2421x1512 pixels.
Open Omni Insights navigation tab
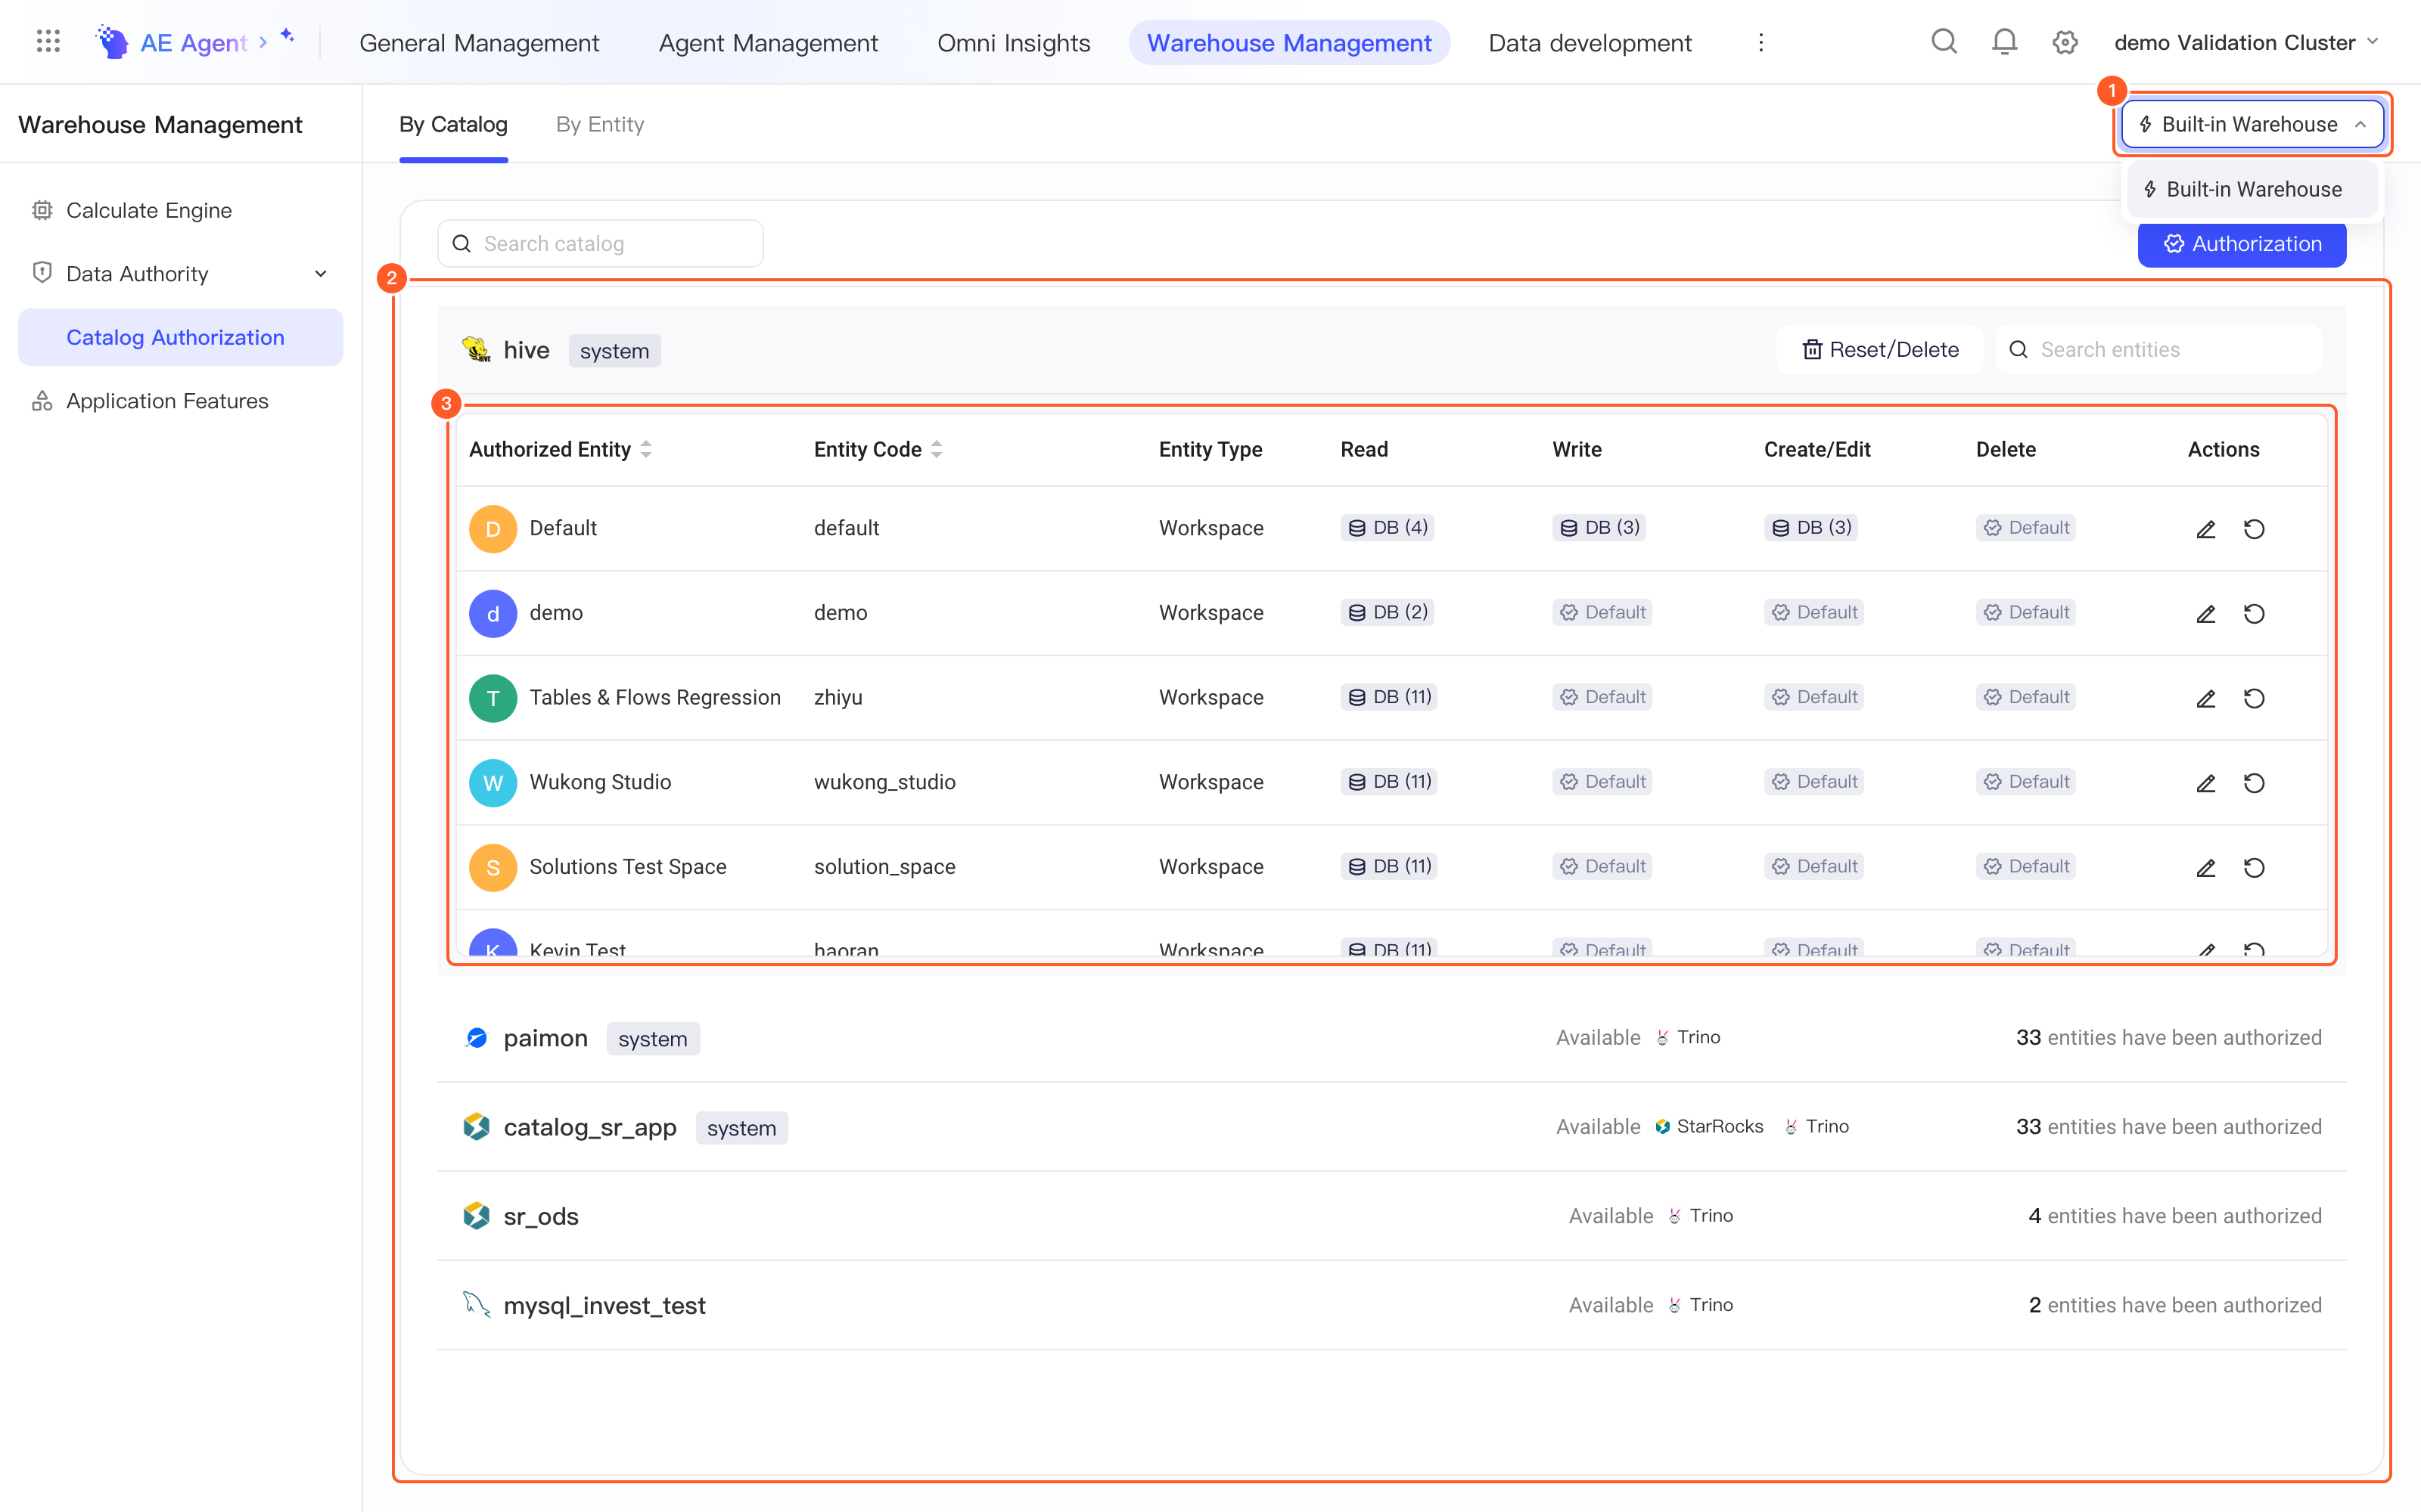1014,42
